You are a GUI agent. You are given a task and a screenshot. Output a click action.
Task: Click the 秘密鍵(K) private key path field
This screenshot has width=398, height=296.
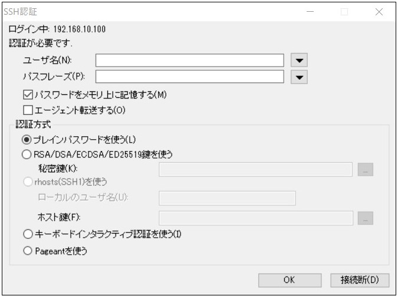(x=255, y=169)
